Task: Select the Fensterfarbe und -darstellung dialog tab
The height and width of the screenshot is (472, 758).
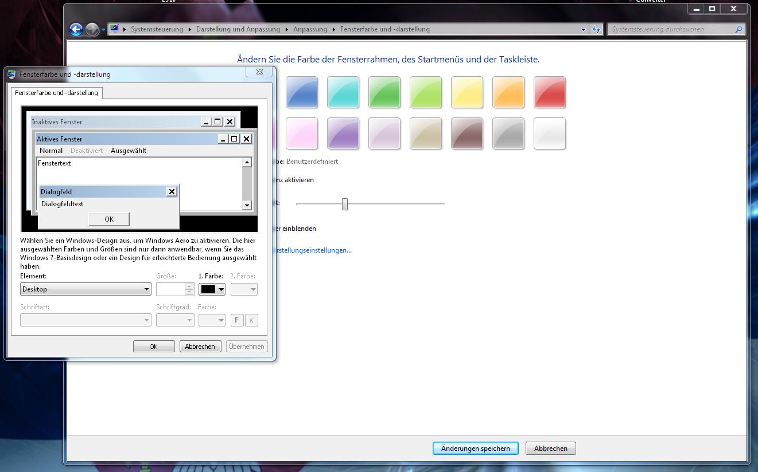Action: (56, 92)
